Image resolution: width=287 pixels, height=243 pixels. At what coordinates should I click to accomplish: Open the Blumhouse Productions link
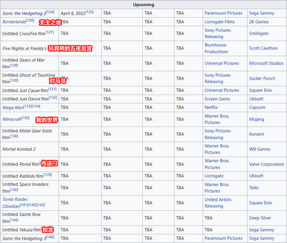coord(216,48)
